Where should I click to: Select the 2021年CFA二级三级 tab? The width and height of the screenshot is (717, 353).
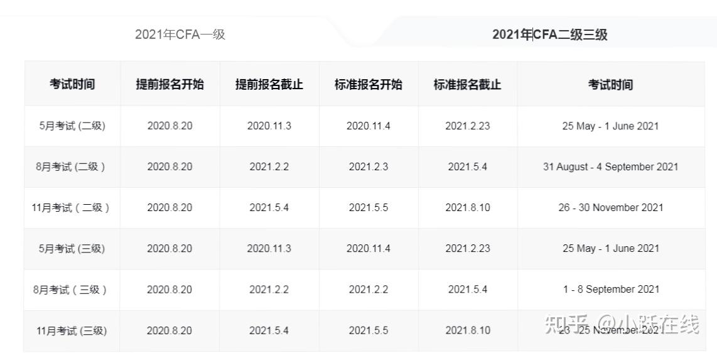pos(549,35)
